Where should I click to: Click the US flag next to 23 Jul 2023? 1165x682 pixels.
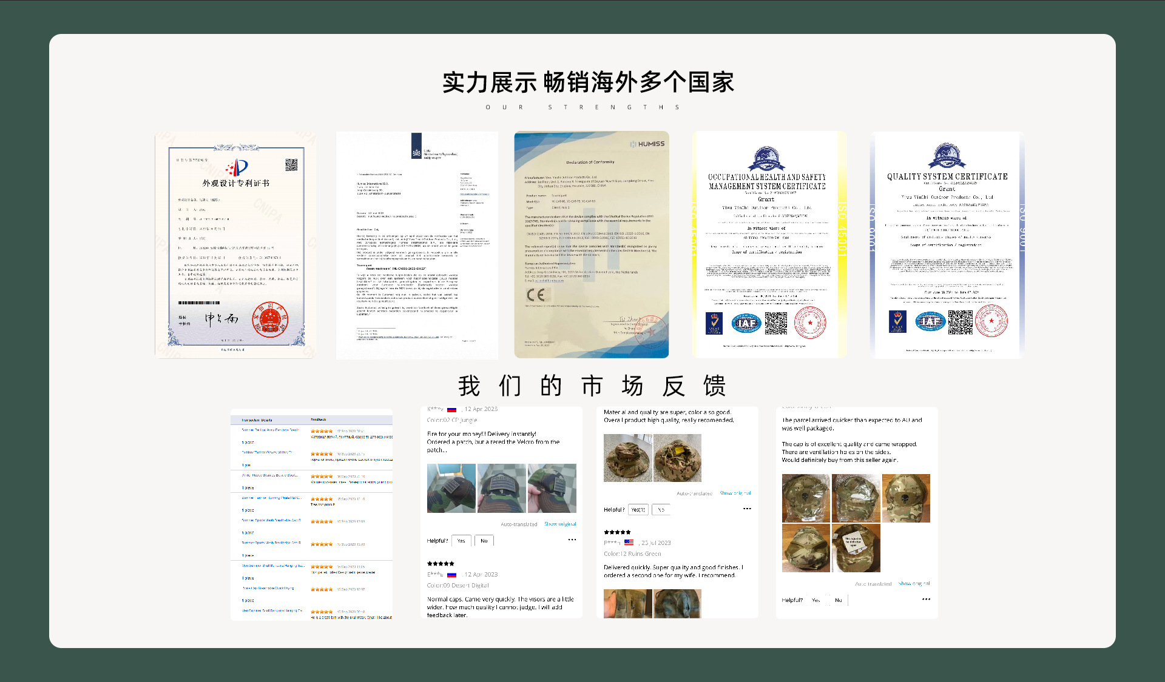tap(629, 543)
